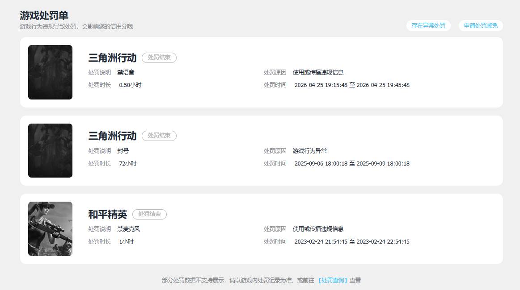Image resolution: width=520 pixels, height=290 pixels.
Task: Click the 存在异常处罚 button
Action: click(428, 25)
